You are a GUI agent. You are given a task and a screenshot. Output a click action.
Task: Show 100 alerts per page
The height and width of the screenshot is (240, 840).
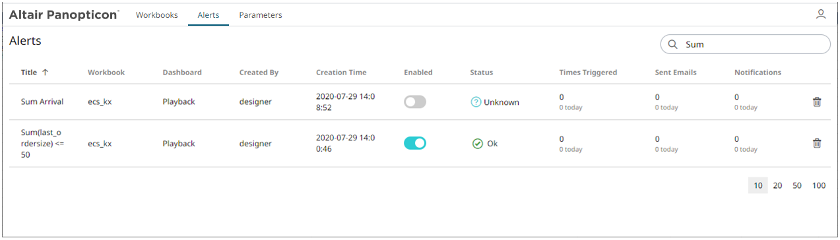(819, 186)
